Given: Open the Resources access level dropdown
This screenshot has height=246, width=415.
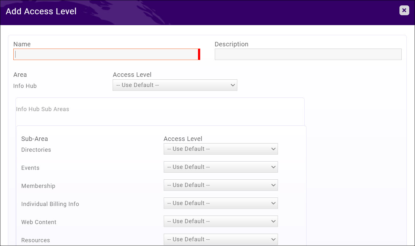Looking at the screenshot, I should (221, 239).
